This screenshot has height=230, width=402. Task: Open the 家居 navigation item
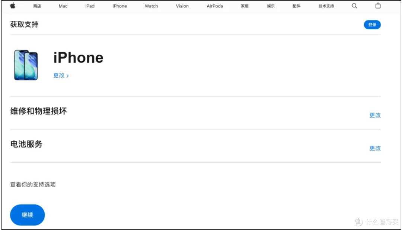(x=245, y=6)
